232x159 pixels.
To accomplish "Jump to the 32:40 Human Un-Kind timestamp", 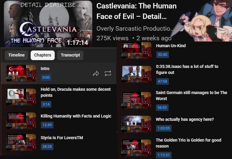I will (x=163, y=55).
